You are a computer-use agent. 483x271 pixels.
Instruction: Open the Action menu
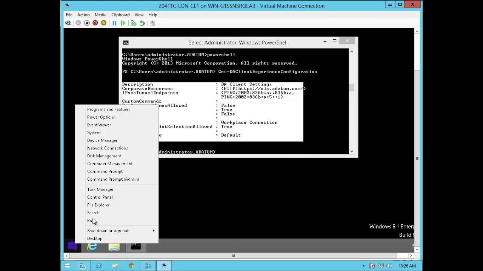83,15
